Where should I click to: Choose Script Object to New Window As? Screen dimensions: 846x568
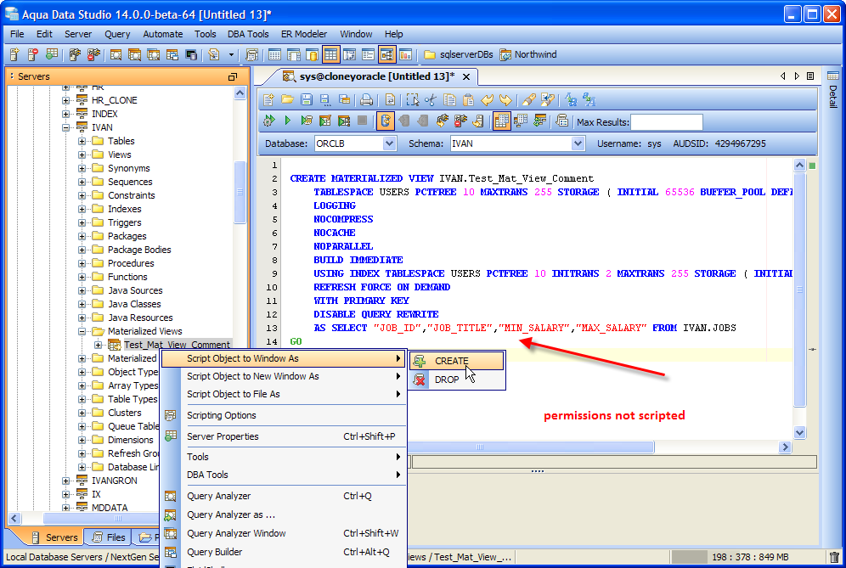285,376
